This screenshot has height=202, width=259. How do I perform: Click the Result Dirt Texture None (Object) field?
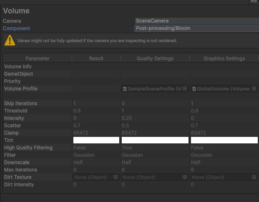coord(96,177)
